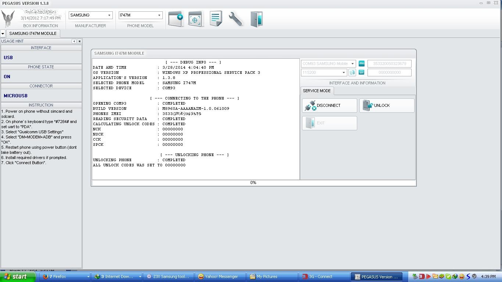502x282 pixels.
Task: Open the wrench settings tool
Action: pos(236,19)
